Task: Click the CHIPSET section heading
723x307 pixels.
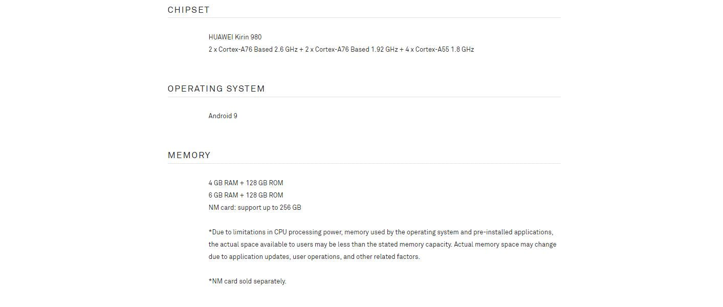Action: point(189,10)
